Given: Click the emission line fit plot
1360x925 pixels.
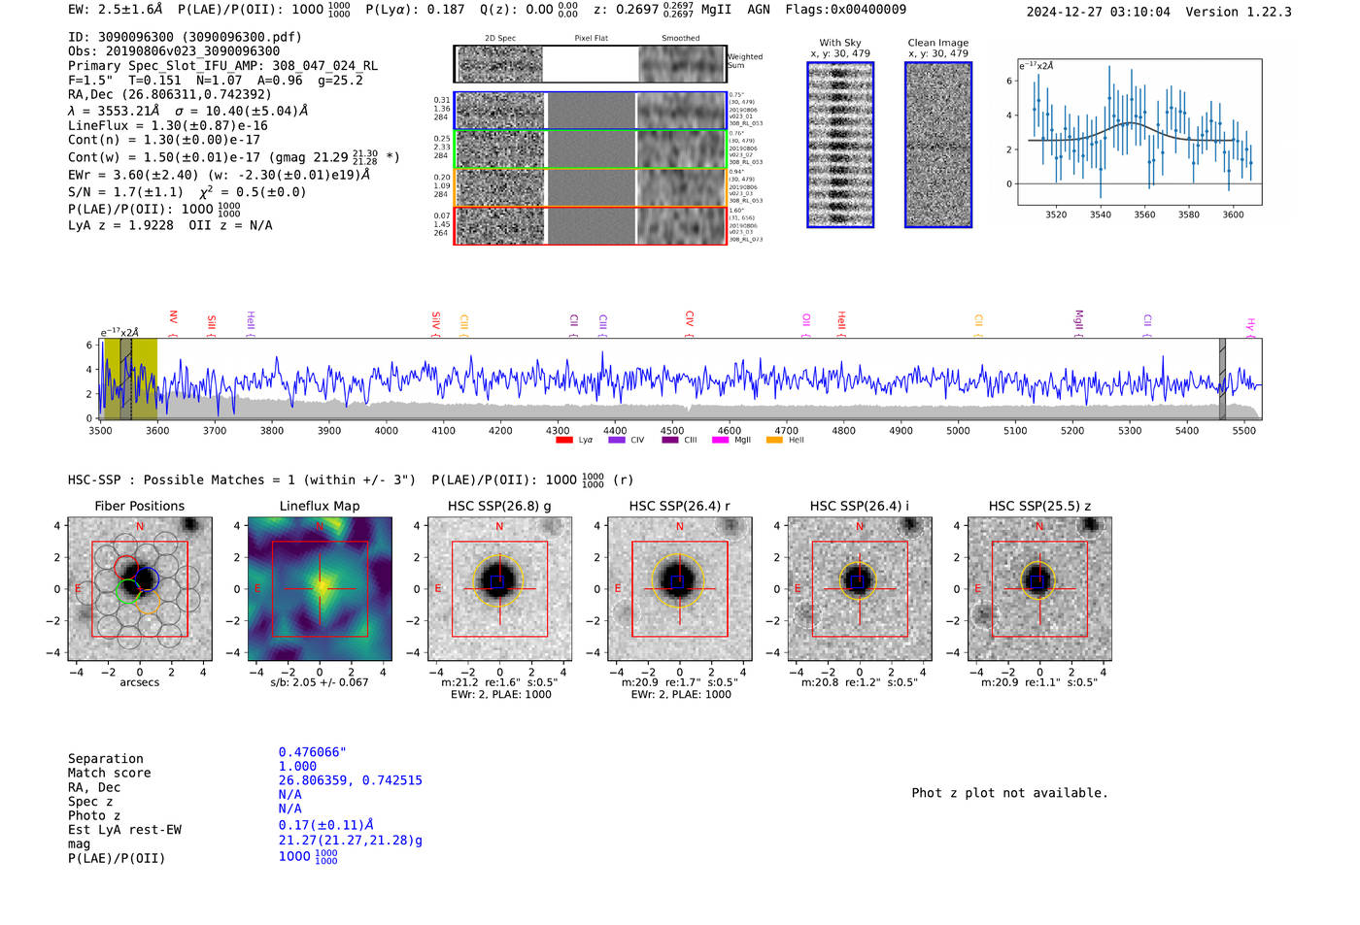Looking at the screenshot, I should (1139, 132).
